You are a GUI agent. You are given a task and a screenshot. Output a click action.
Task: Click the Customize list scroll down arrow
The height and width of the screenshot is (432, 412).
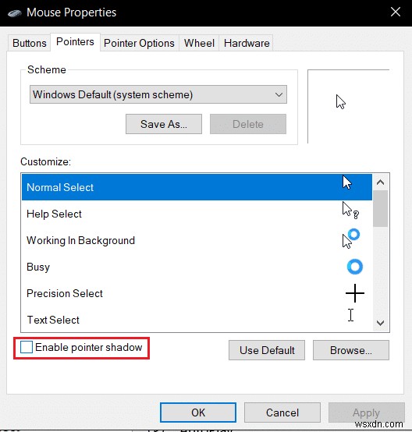[x=381, y=323]
